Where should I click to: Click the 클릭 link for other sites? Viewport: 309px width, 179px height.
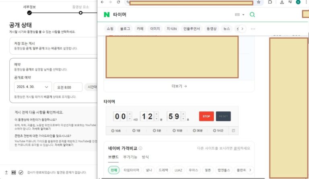tap(237, 148)
